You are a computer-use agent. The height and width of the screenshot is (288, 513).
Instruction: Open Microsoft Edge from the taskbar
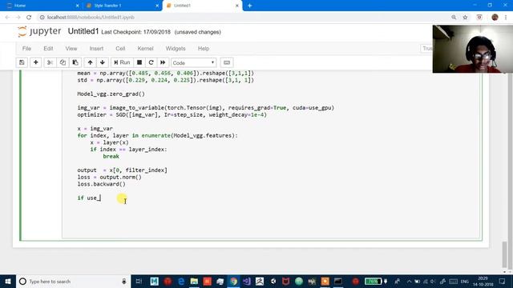pos(181,281)
